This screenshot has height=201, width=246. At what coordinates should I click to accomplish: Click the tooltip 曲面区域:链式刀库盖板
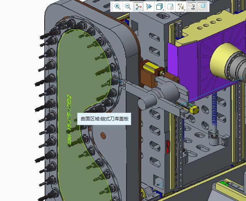104,119
